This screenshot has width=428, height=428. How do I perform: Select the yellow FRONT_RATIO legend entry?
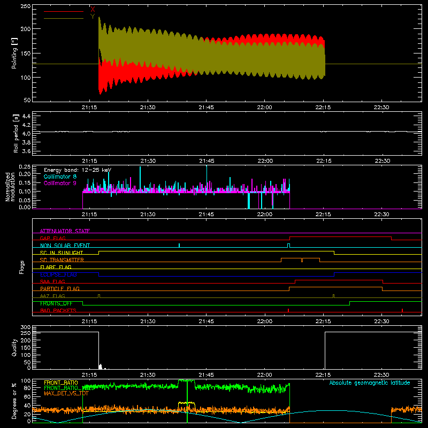click(x=61, y=383)
